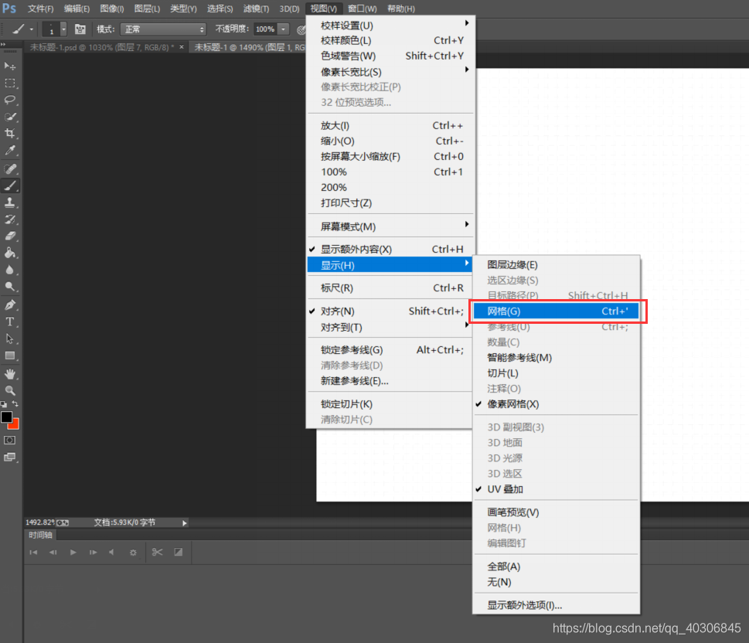Screen dimensions: 749x643
Task: Select the Spot Healing Brush tool
Action: coord(9,168)
